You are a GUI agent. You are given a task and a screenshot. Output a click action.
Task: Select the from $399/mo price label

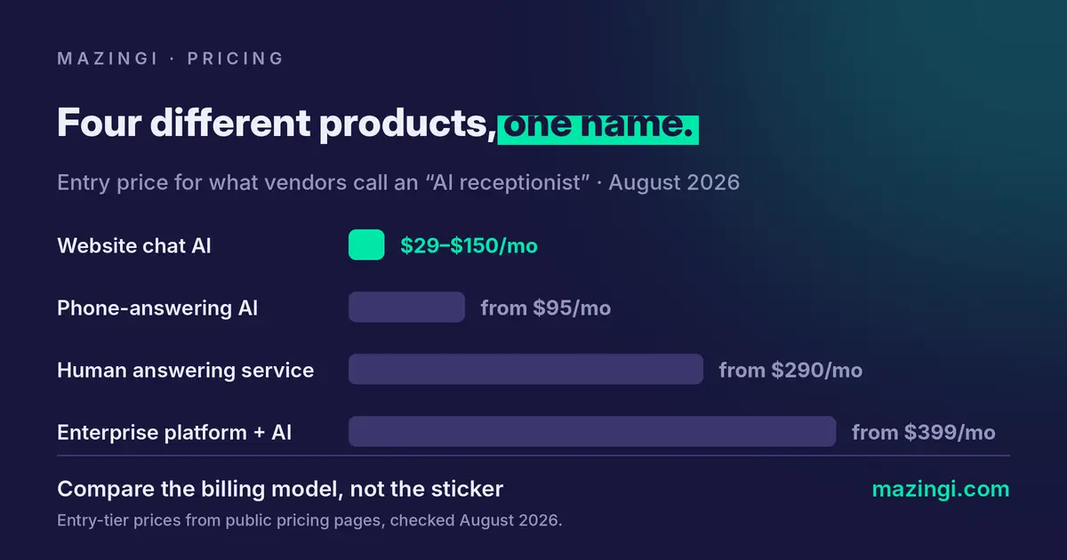point(923,433)
